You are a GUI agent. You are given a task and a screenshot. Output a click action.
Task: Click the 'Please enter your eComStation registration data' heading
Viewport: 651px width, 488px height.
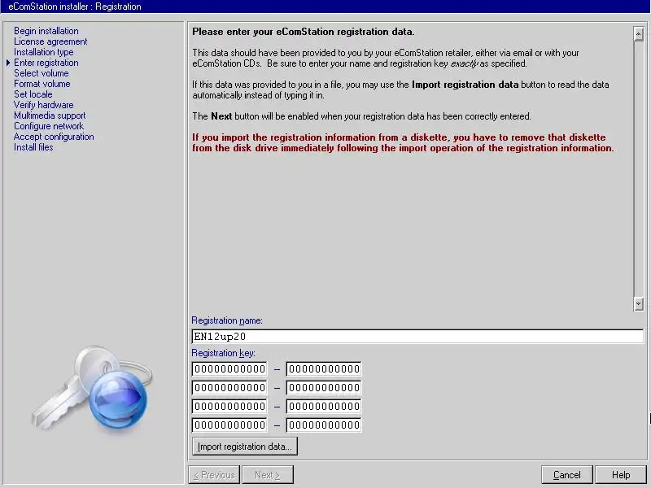pos(303,32)
